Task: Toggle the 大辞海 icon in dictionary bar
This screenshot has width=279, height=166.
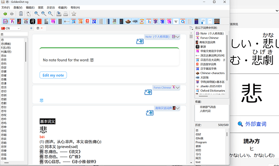Action: point(135,21)
